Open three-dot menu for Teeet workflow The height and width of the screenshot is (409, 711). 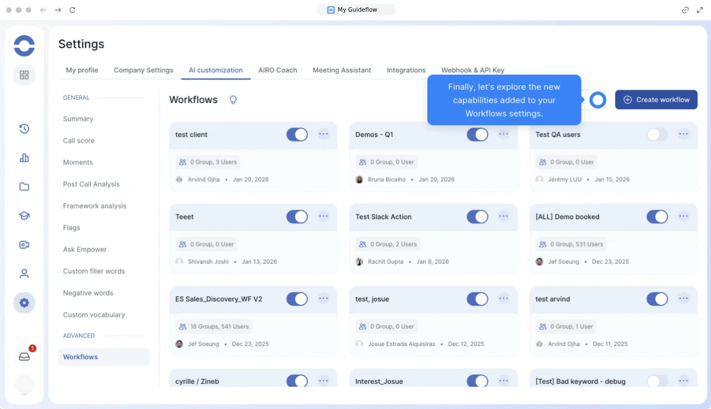click(323, 216)
